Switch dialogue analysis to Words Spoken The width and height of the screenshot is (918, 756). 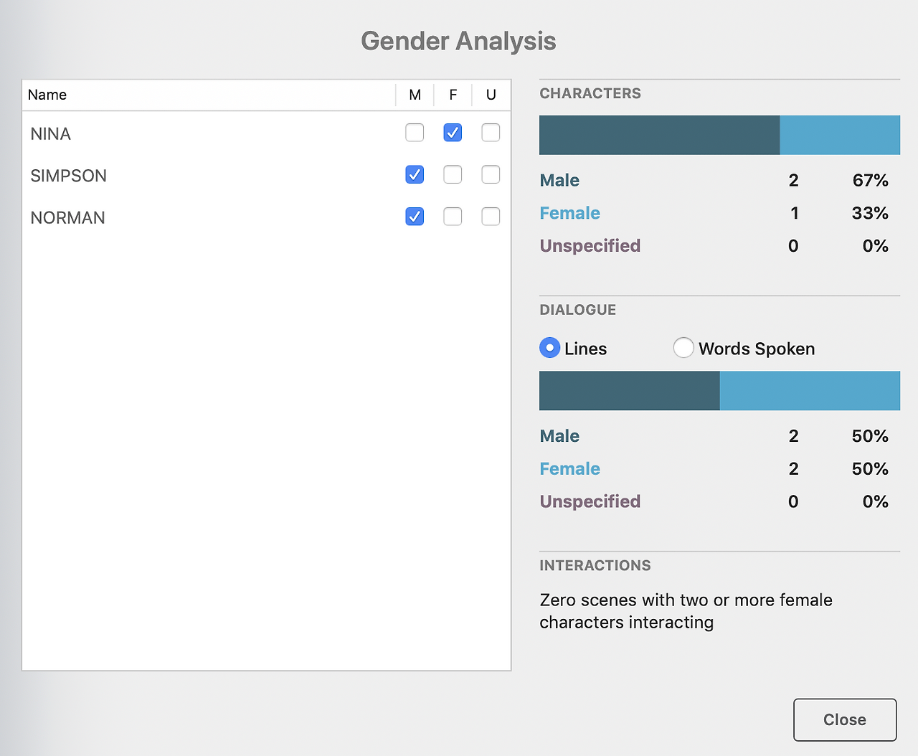[683, 348]
